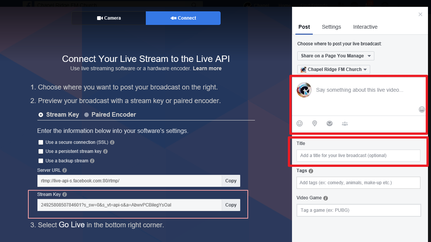Open the Settings tab
This screenshot has height=242, width=431.
331,27
